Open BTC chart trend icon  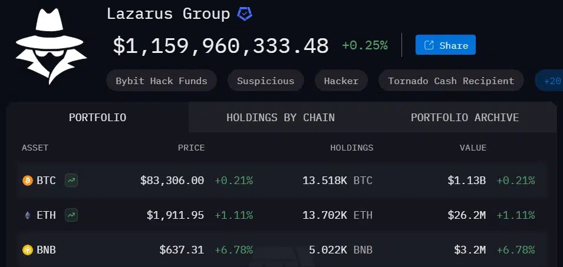(x=71, y=181)
